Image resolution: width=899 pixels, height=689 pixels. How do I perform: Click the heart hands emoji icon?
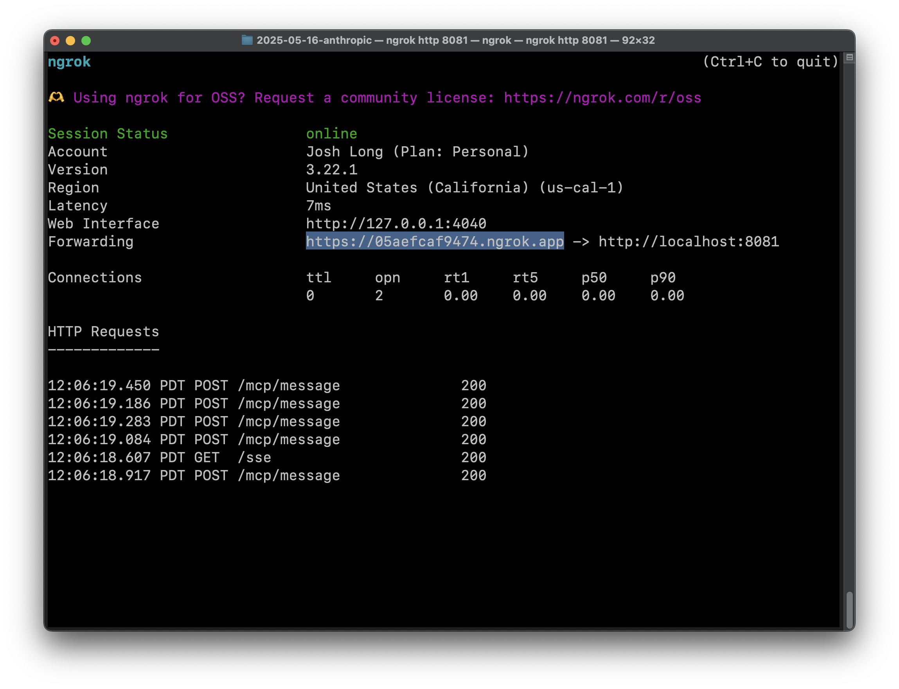point(56,98)
